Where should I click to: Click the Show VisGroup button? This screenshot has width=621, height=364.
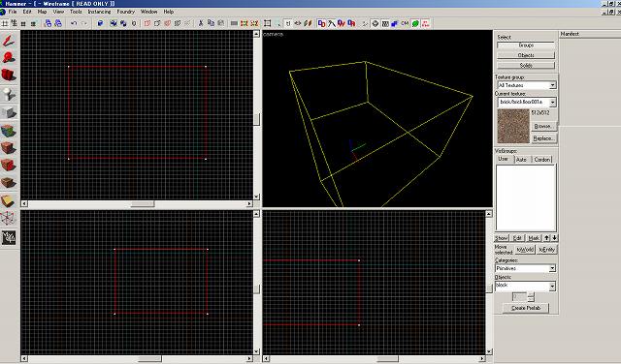[x=502, y=238]
